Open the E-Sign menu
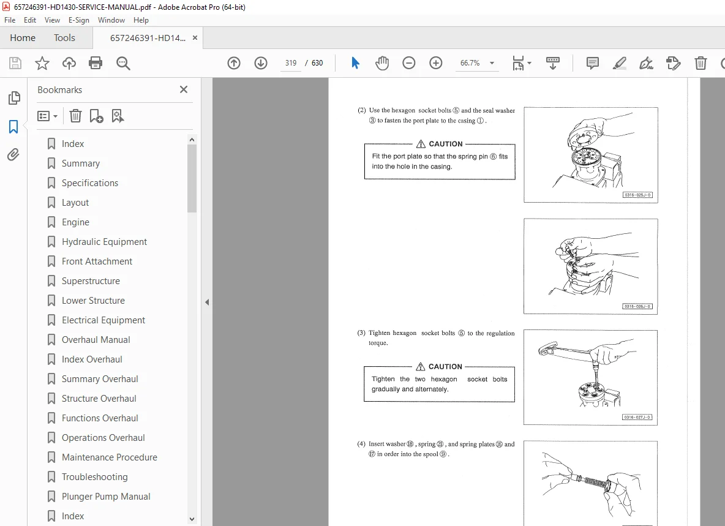Screen dimensions: 725x526 (x=78, y=20)
